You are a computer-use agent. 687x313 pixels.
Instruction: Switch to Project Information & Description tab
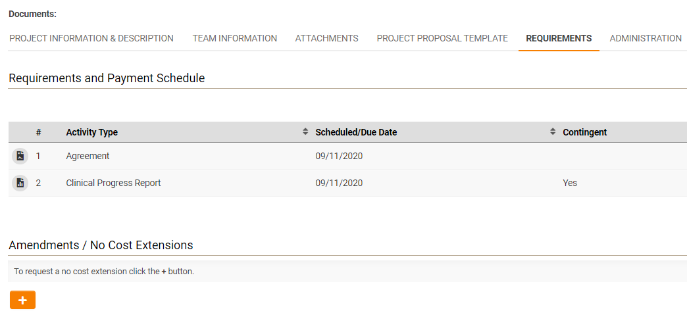coord(91,38)
